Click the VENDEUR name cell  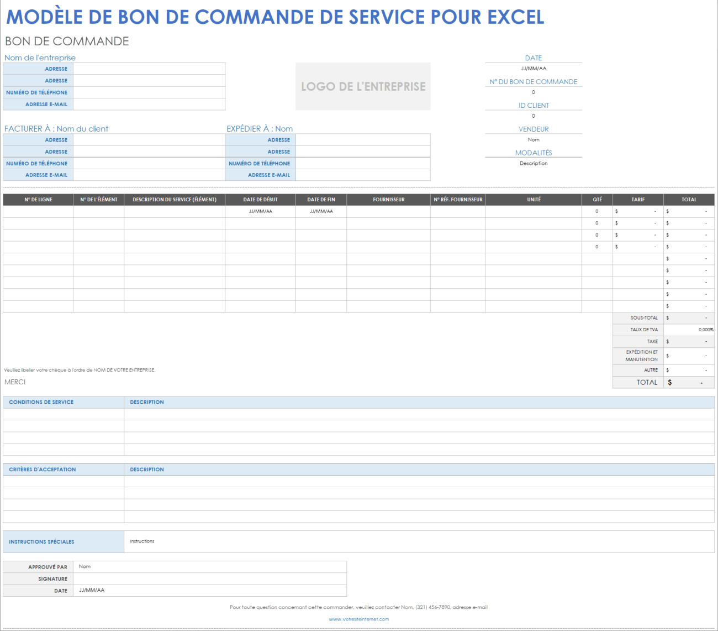[x=533, y=139]
